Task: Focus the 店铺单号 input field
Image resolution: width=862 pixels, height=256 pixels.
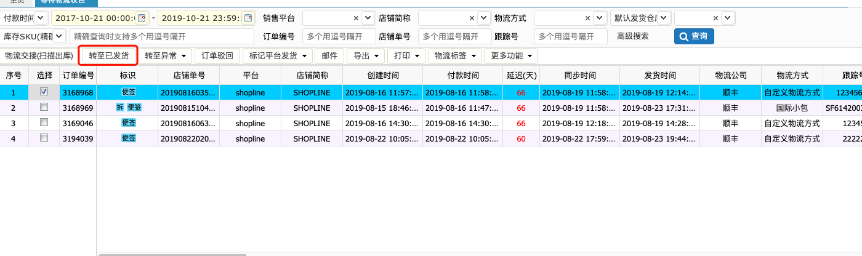Action: click(455, 36)
